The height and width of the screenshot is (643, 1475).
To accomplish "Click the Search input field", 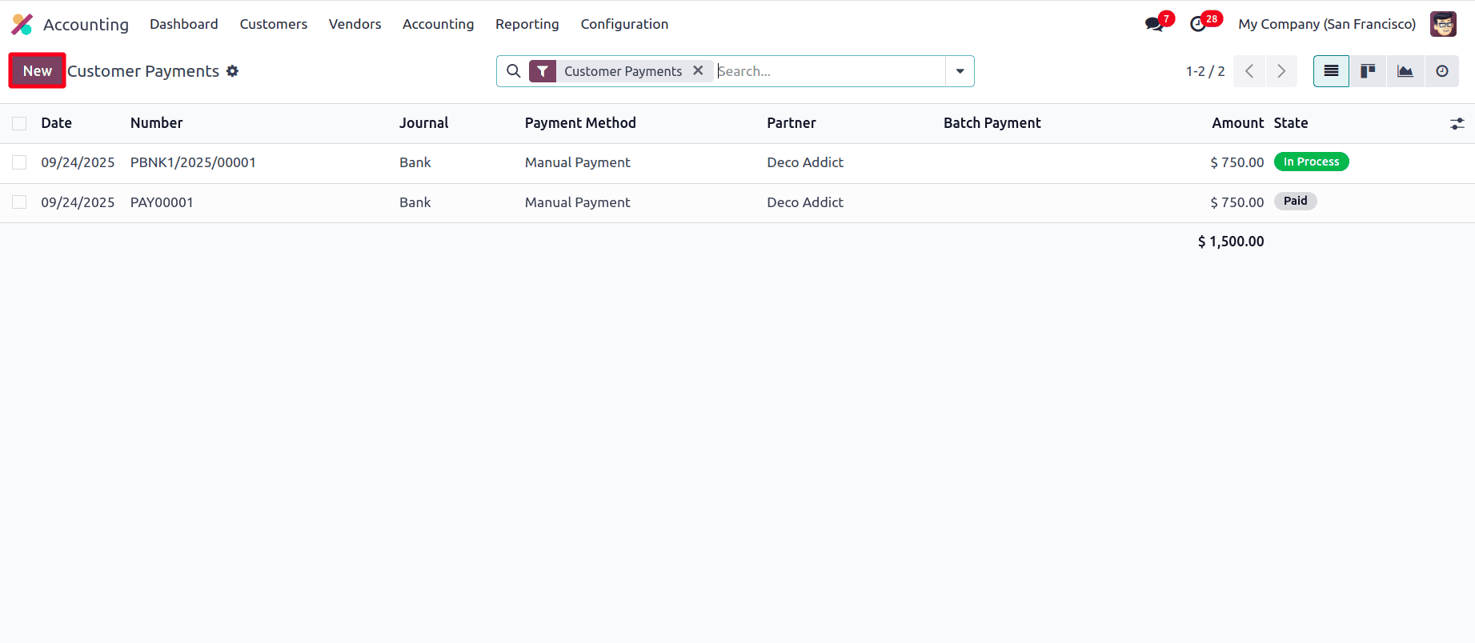I will pyautogui.click(x=828, y=71).
